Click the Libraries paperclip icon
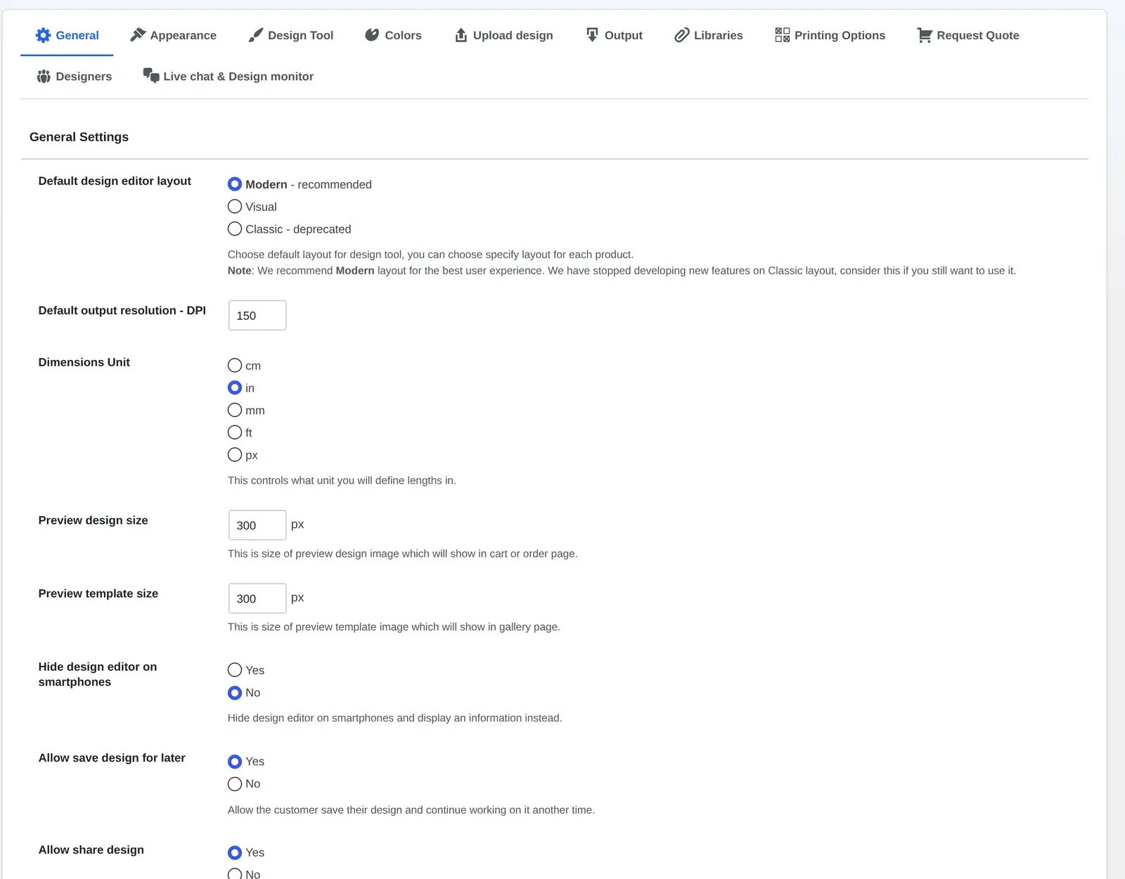 (682, 35)
